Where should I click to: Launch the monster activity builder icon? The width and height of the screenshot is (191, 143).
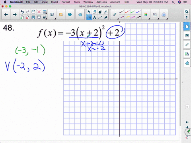pyautogui.click(x=70, y=15)
